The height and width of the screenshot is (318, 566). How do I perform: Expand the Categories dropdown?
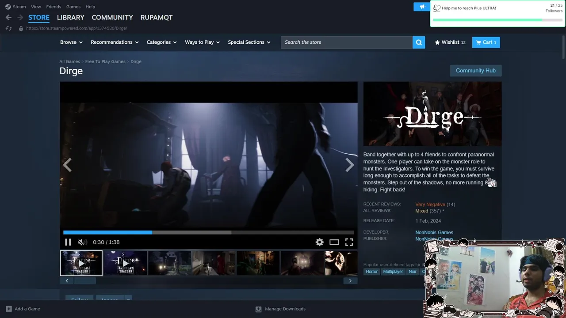[x=162, y=42]
